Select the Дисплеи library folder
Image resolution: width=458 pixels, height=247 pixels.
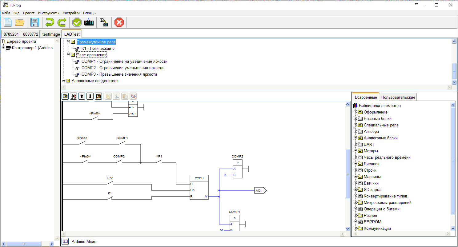coord(372,164)
